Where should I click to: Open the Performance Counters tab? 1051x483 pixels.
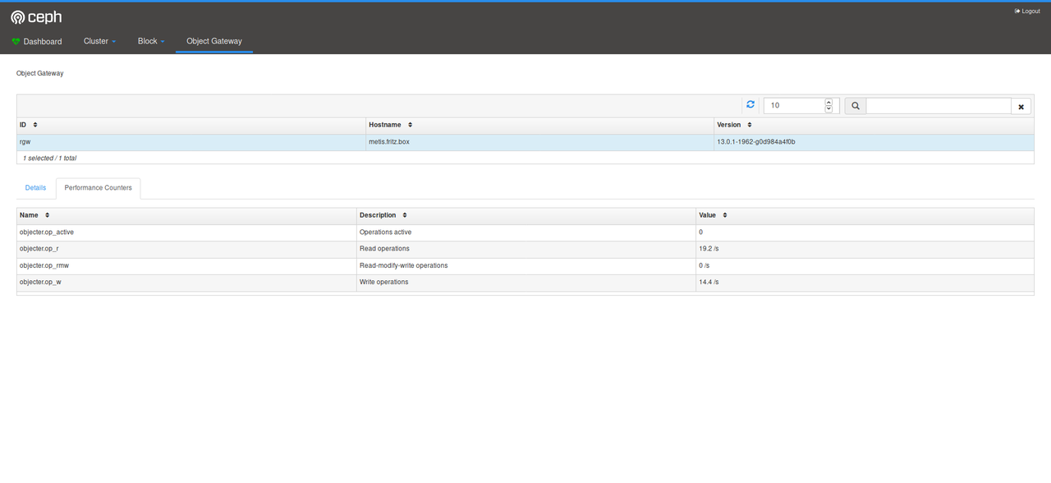98,188
